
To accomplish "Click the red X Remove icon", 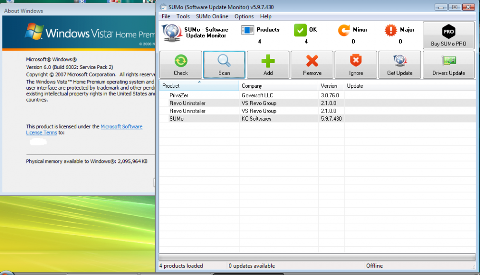I will click(x=312, y=61).
